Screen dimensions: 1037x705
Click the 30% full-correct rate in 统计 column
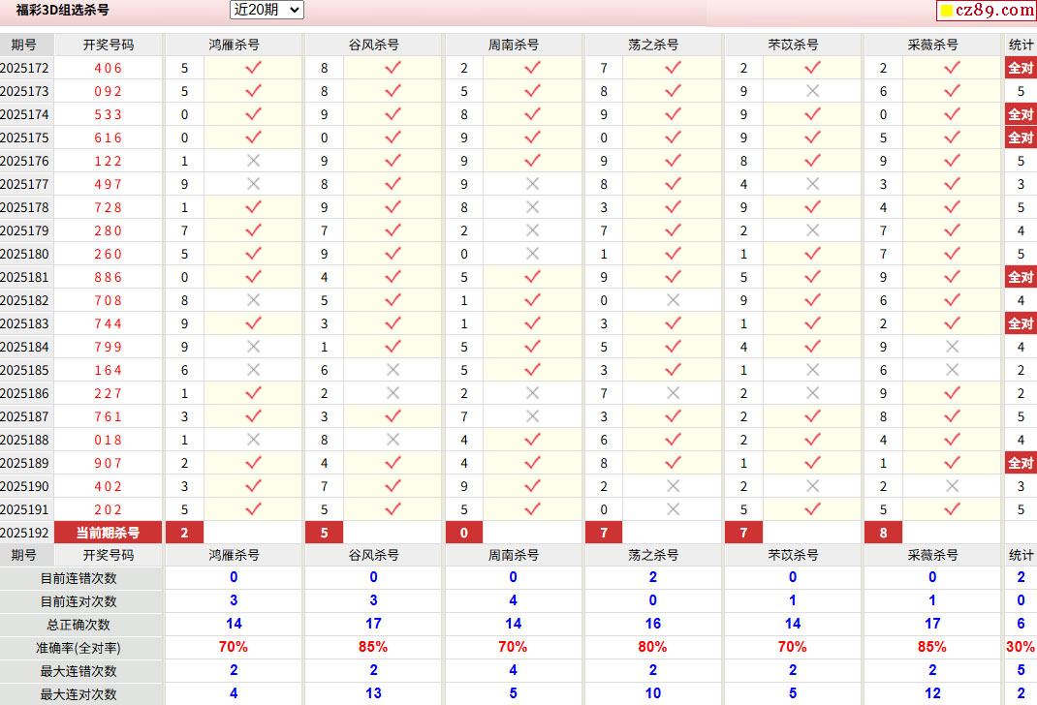pyautogui.click(x=1021, y=647)
